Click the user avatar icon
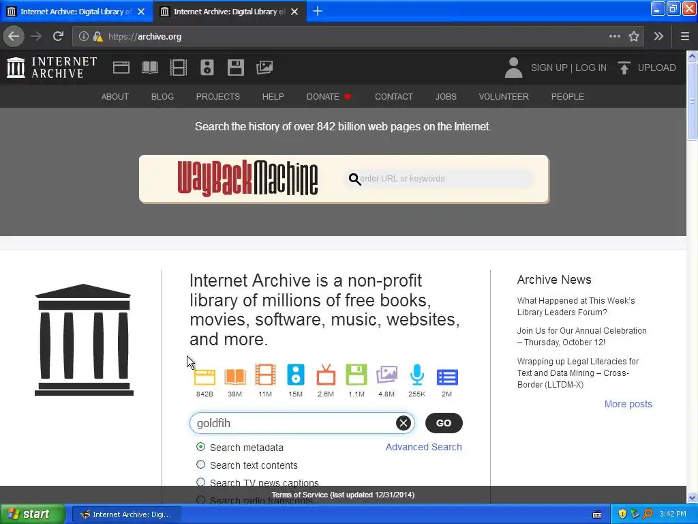The height and width of the screenshot is (524, 698). (513, 68)
